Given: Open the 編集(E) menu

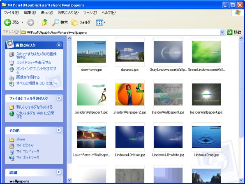Looking at the screenshot, I should [x=30, y=12].
